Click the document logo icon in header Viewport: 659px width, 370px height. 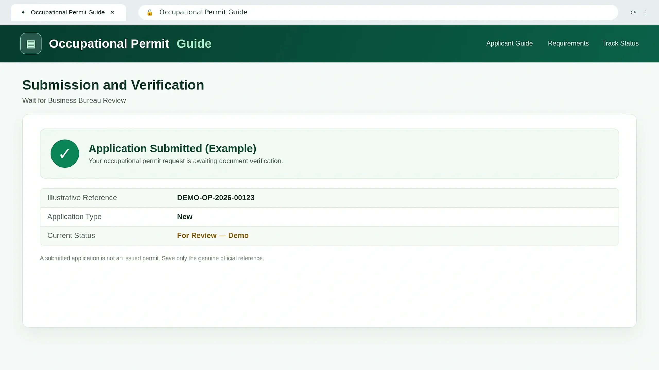tap(31, 43)
